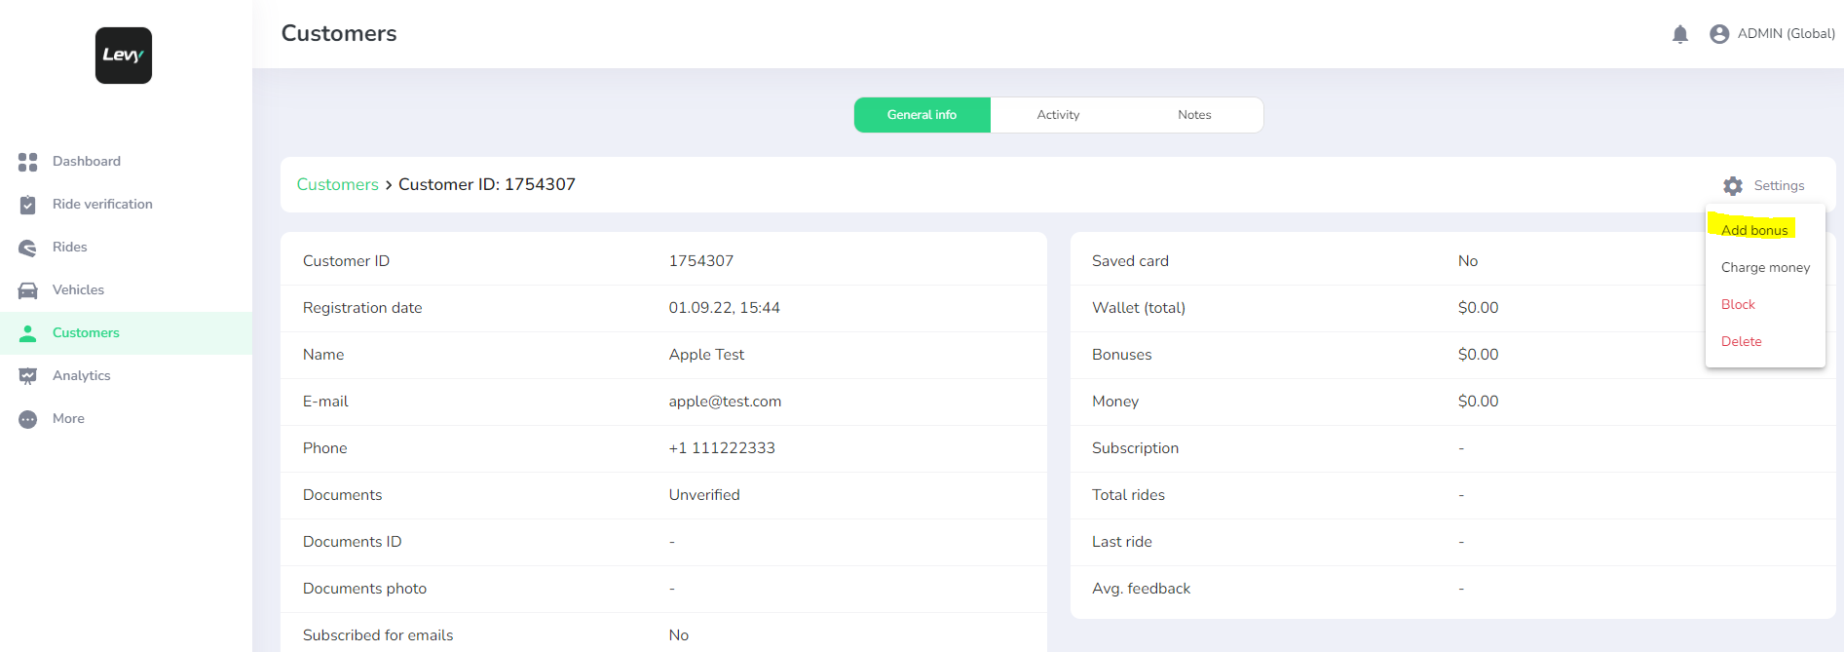Open the Dashboard grid icon

(28, 162)
